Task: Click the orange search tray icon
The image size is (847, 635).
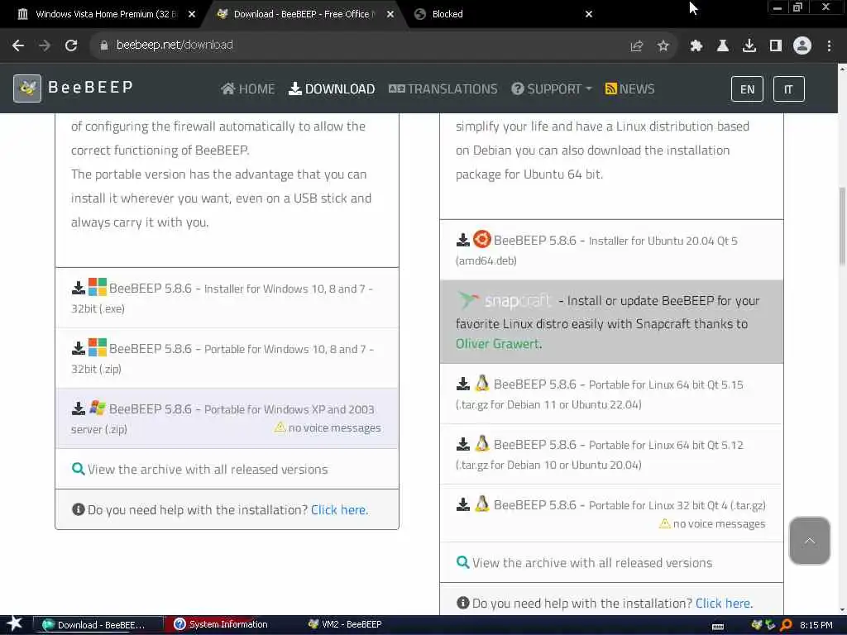Action: 786,625
